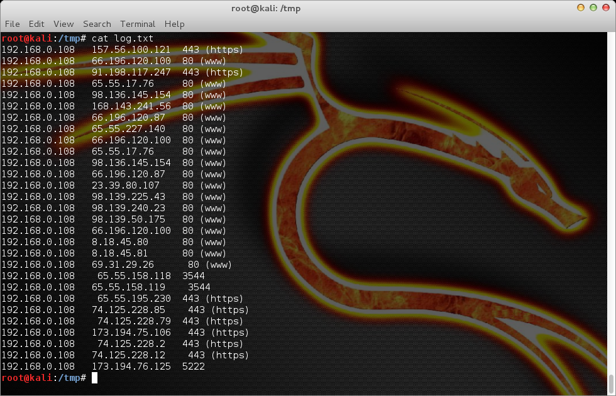Click the IP address 8.18.45.80
616x396 pixels.
(x=120, y=242)
